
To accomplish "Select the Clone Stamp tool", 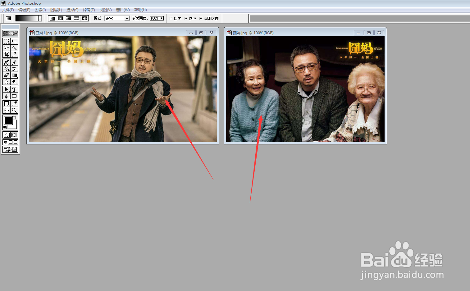I will click(7, 69).
